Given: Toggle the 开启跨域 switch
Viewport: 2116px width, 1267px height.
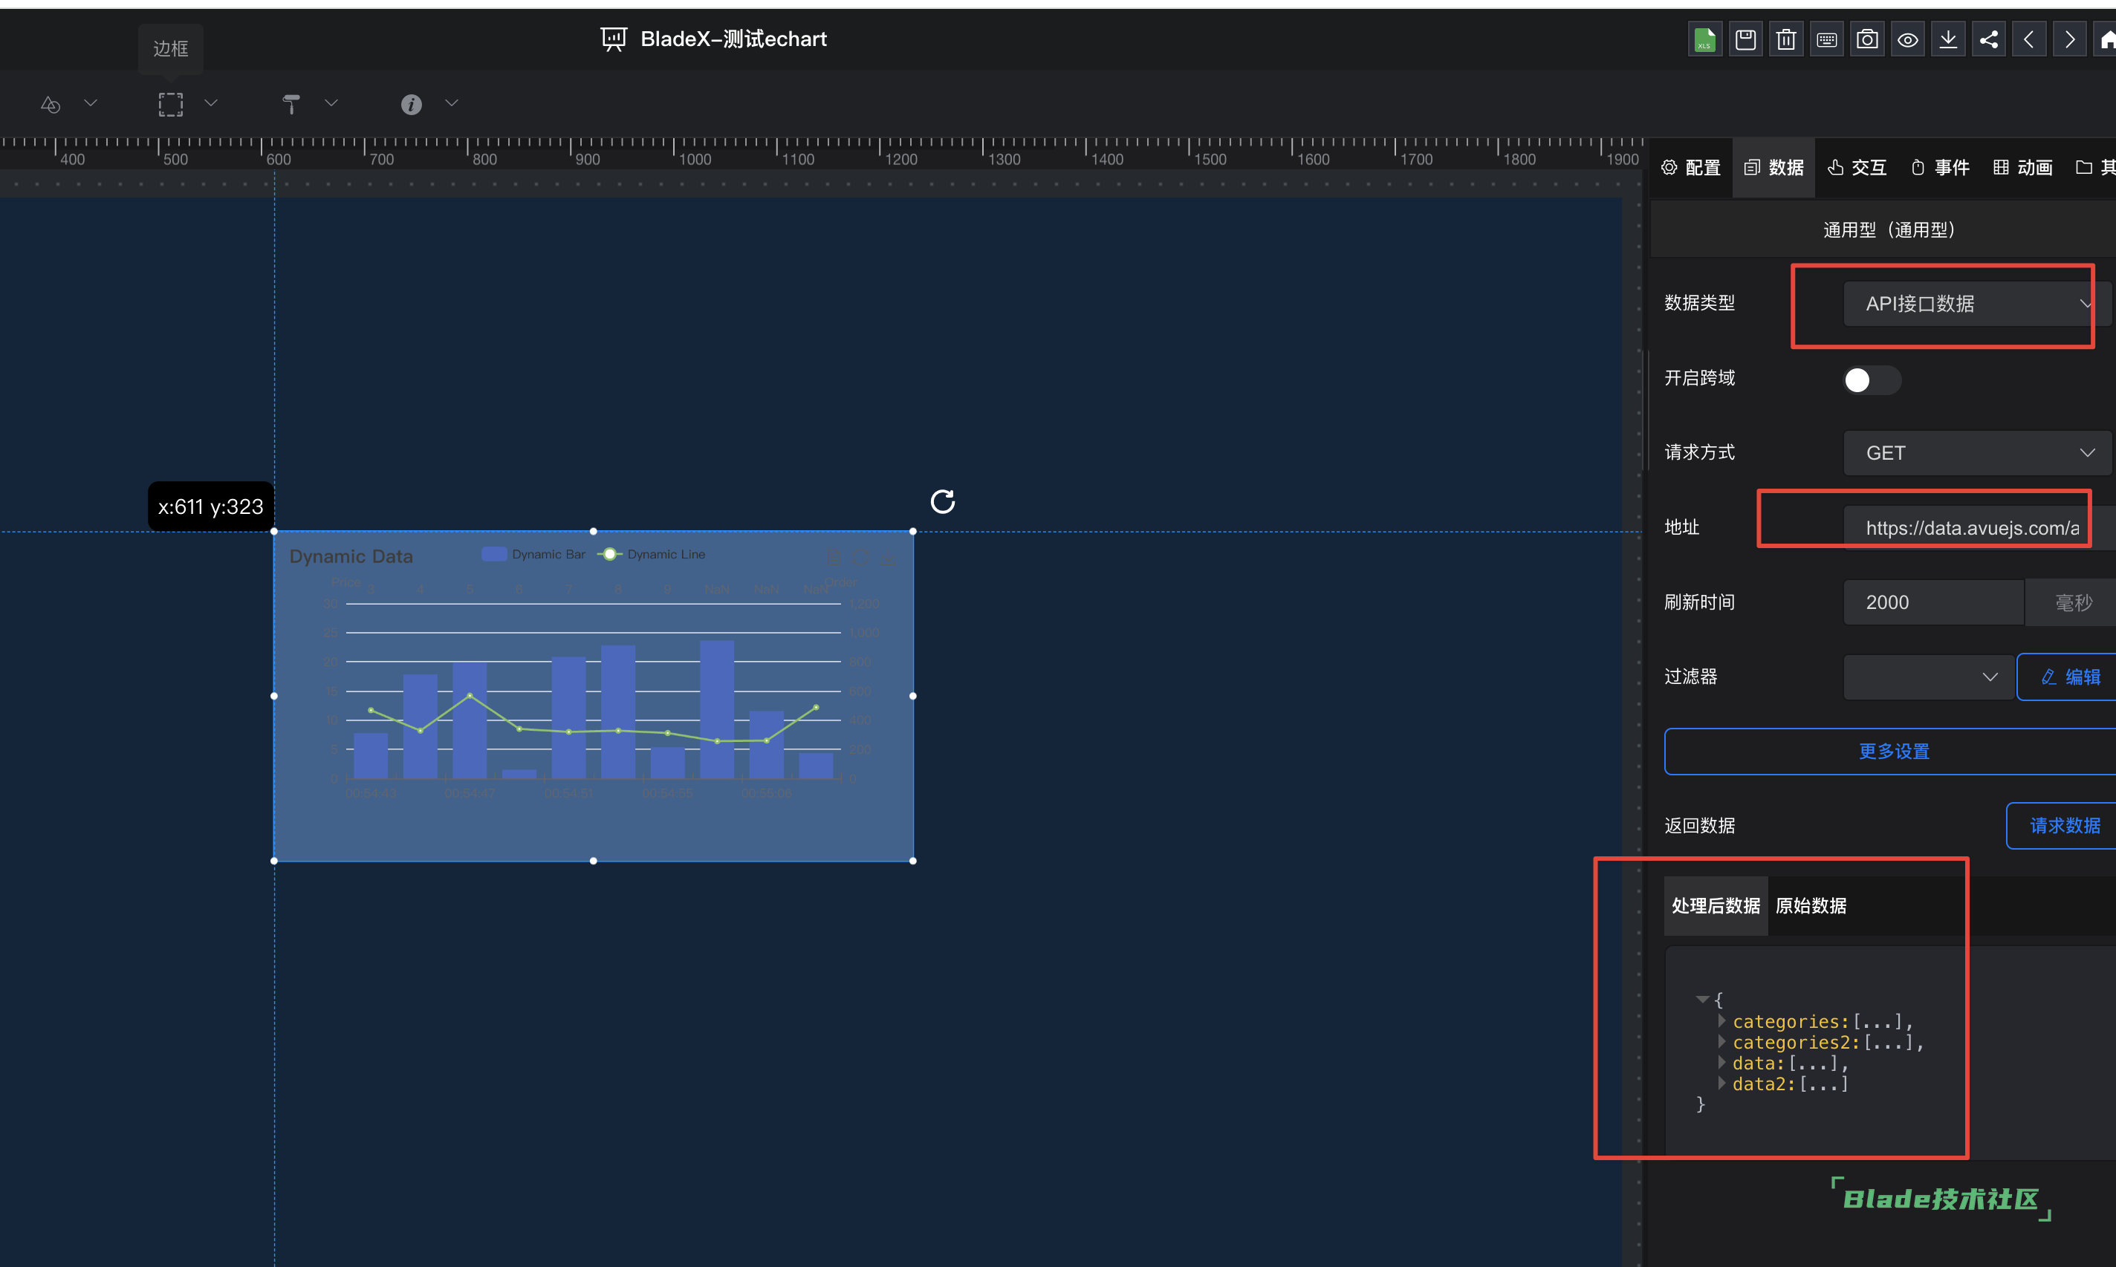Looking at the screenshot, I should (x=1872, y=380).
